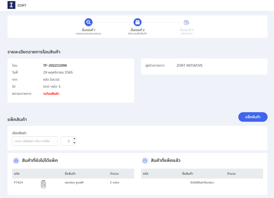The image size is (274, 198).
Task: Open the milk carton product thumbnail
Action: point(43,184)
